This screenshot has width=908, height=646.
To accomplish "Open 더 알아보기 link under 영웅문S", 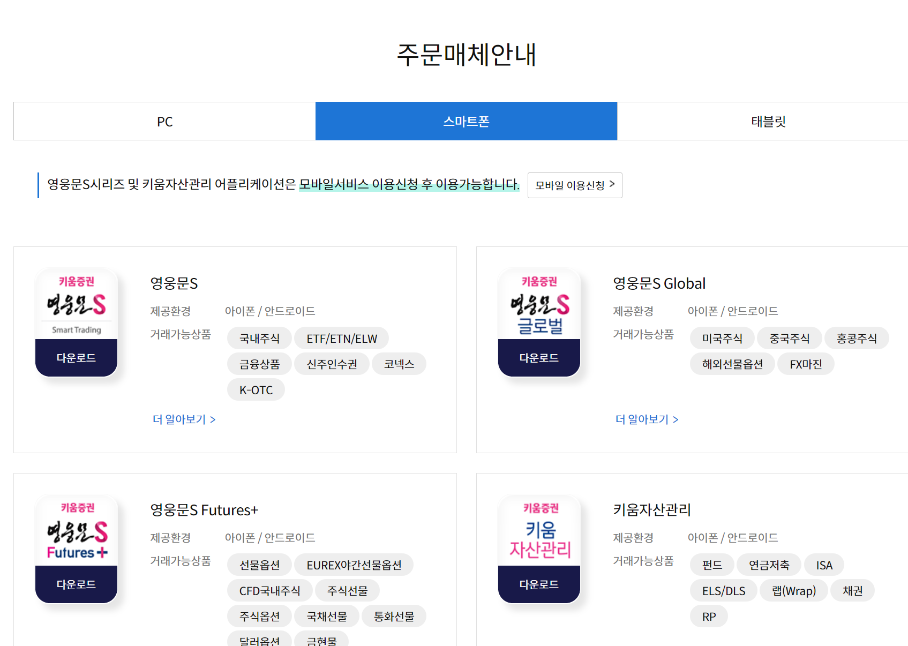I will coord(184,419).
